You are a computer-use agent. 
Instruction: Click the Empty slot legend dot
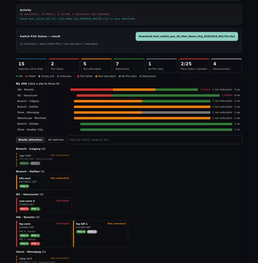39,77
